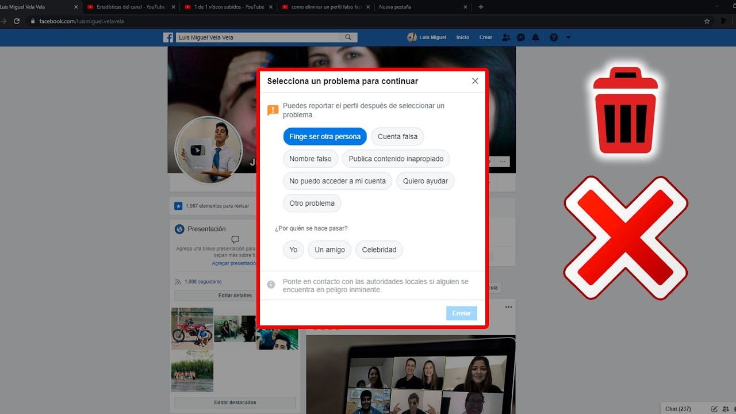This screenshot has width=736, height=414.
Task: Open the '1,008 seguidores' link
Action: tap(203, 282)
